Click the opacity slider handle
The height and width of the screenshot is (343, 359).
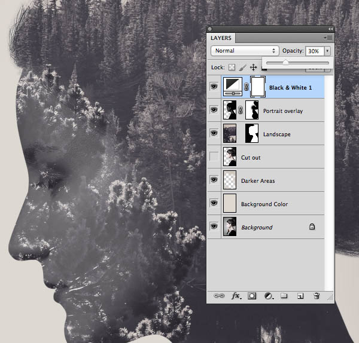click(x=285, y=62)
